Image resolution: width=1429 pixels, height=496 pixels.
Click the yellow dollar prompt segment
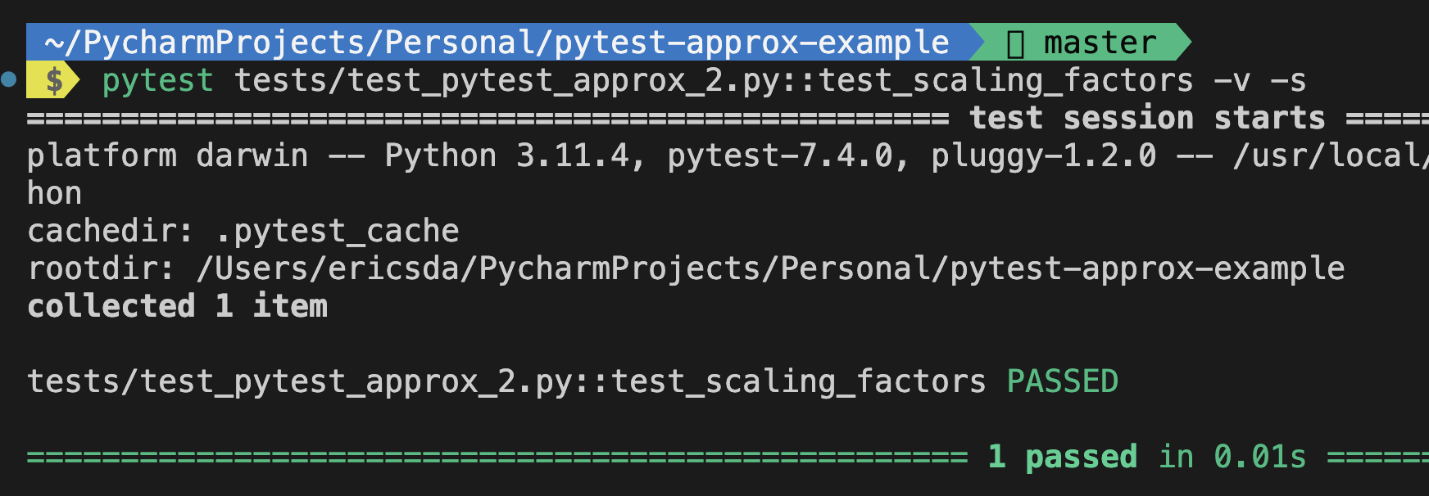click(x=52, y=80)
